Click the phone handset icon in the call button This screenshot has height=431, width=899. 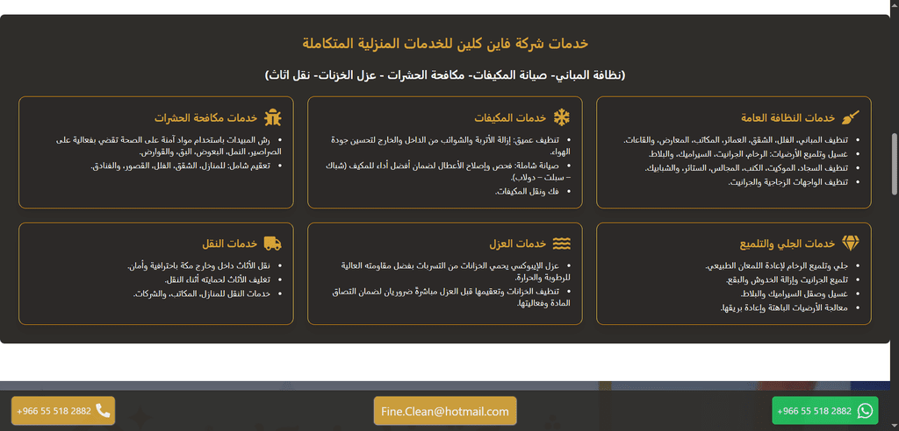point(103,410)
